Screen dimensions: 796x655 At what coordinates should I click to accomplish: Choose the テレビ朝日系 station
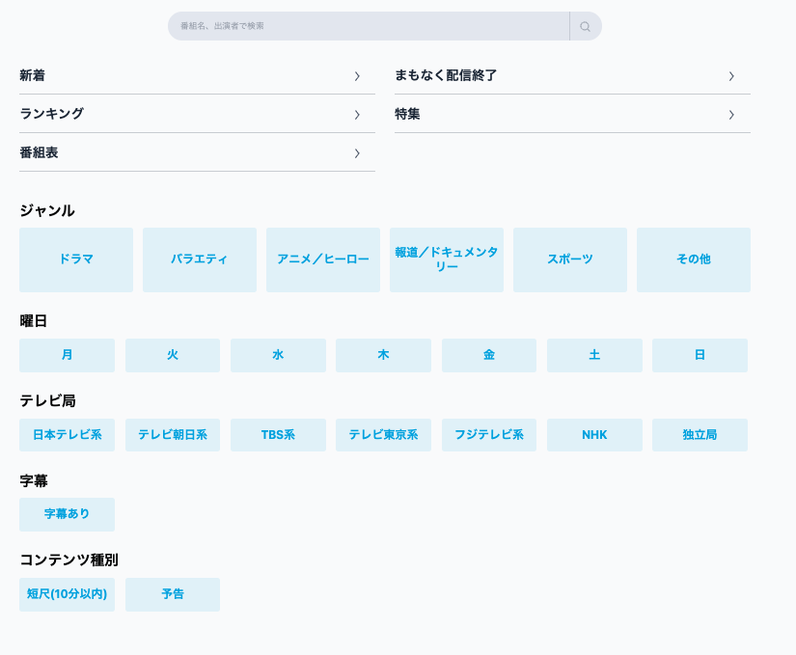pos(173,435)
